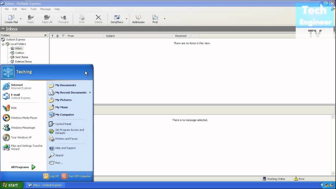Click Inbox - Outlook Express taskbar button
This screenshot has height=189, width=336.
pyautogui.click(x=45, y=185)
